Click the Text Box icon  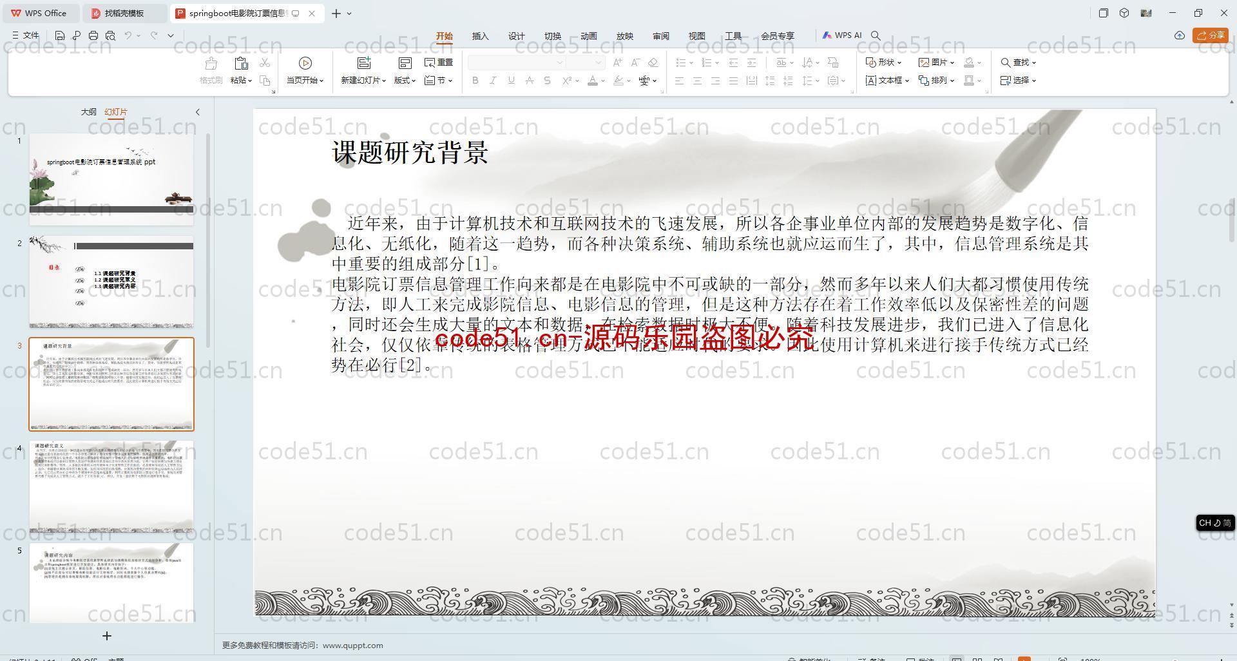(x=870, y=81)
